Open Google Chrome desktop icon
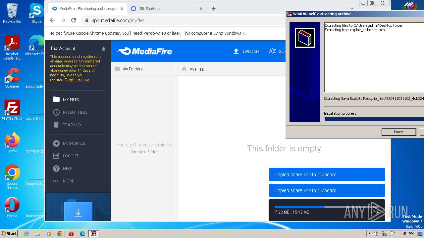The image size is (424, 238). (x=12, y=177)
